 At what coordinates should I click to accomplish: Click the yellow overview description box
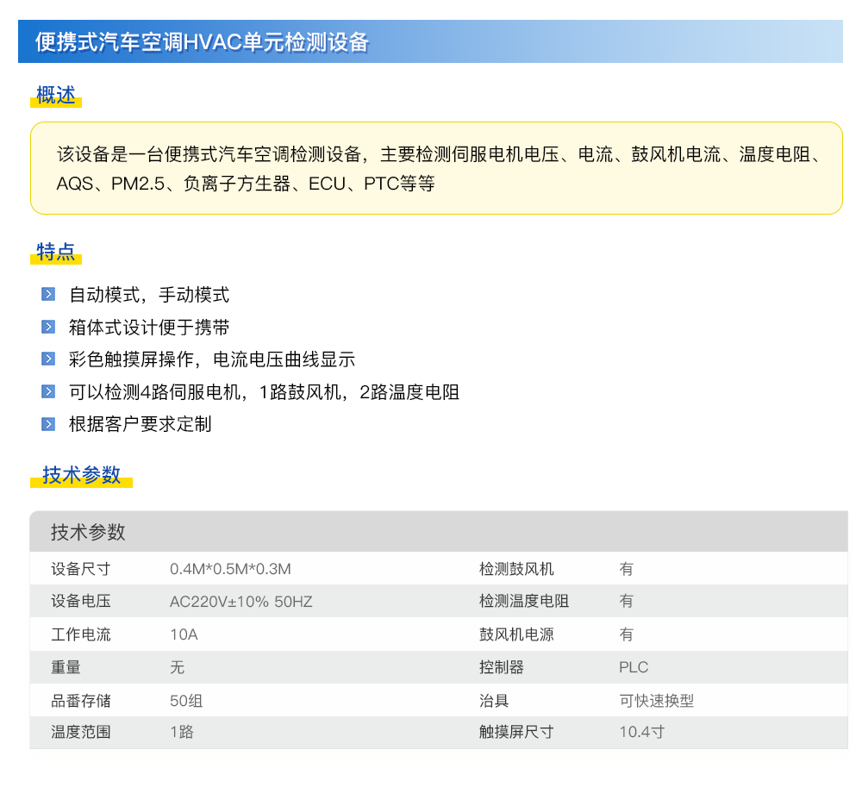coord(436,168)
